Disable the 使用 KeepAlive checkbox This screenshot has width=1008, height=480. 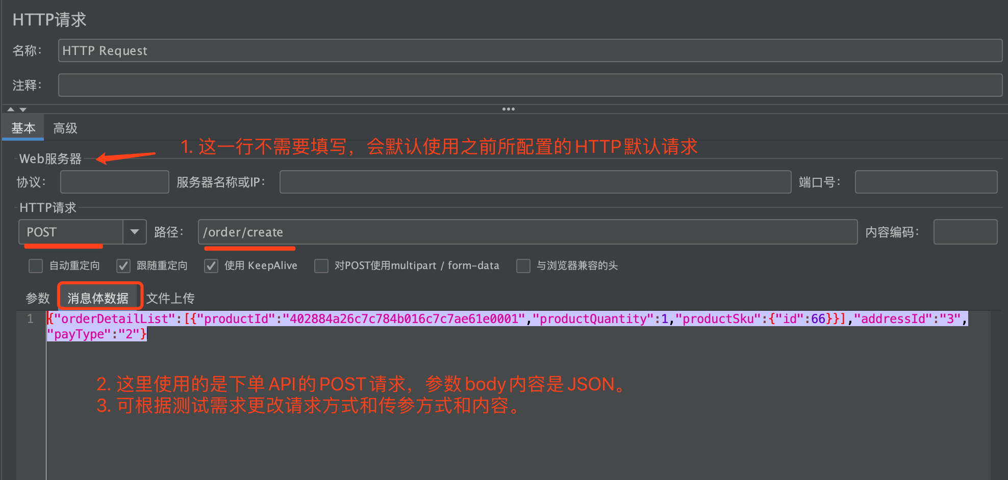(211, 265)
